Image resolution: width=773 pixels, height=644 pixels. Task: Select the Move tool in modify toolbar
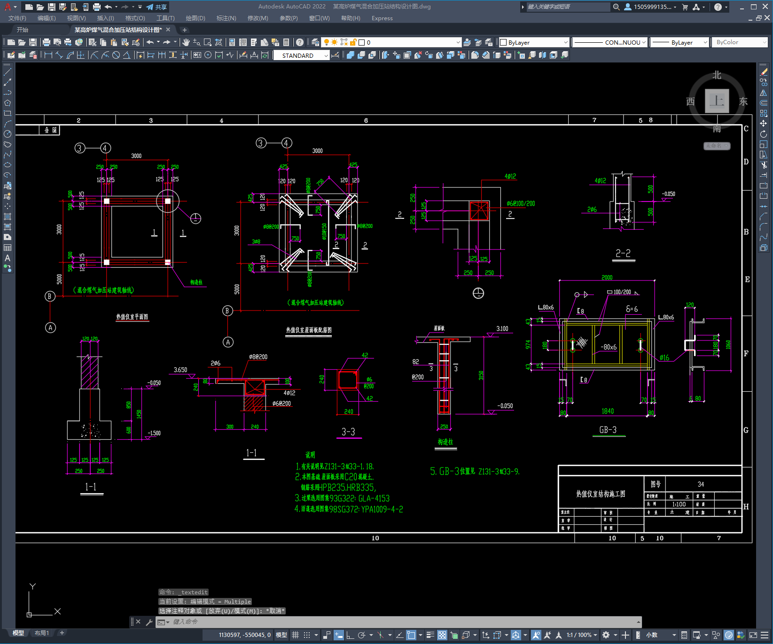point(764,124)
